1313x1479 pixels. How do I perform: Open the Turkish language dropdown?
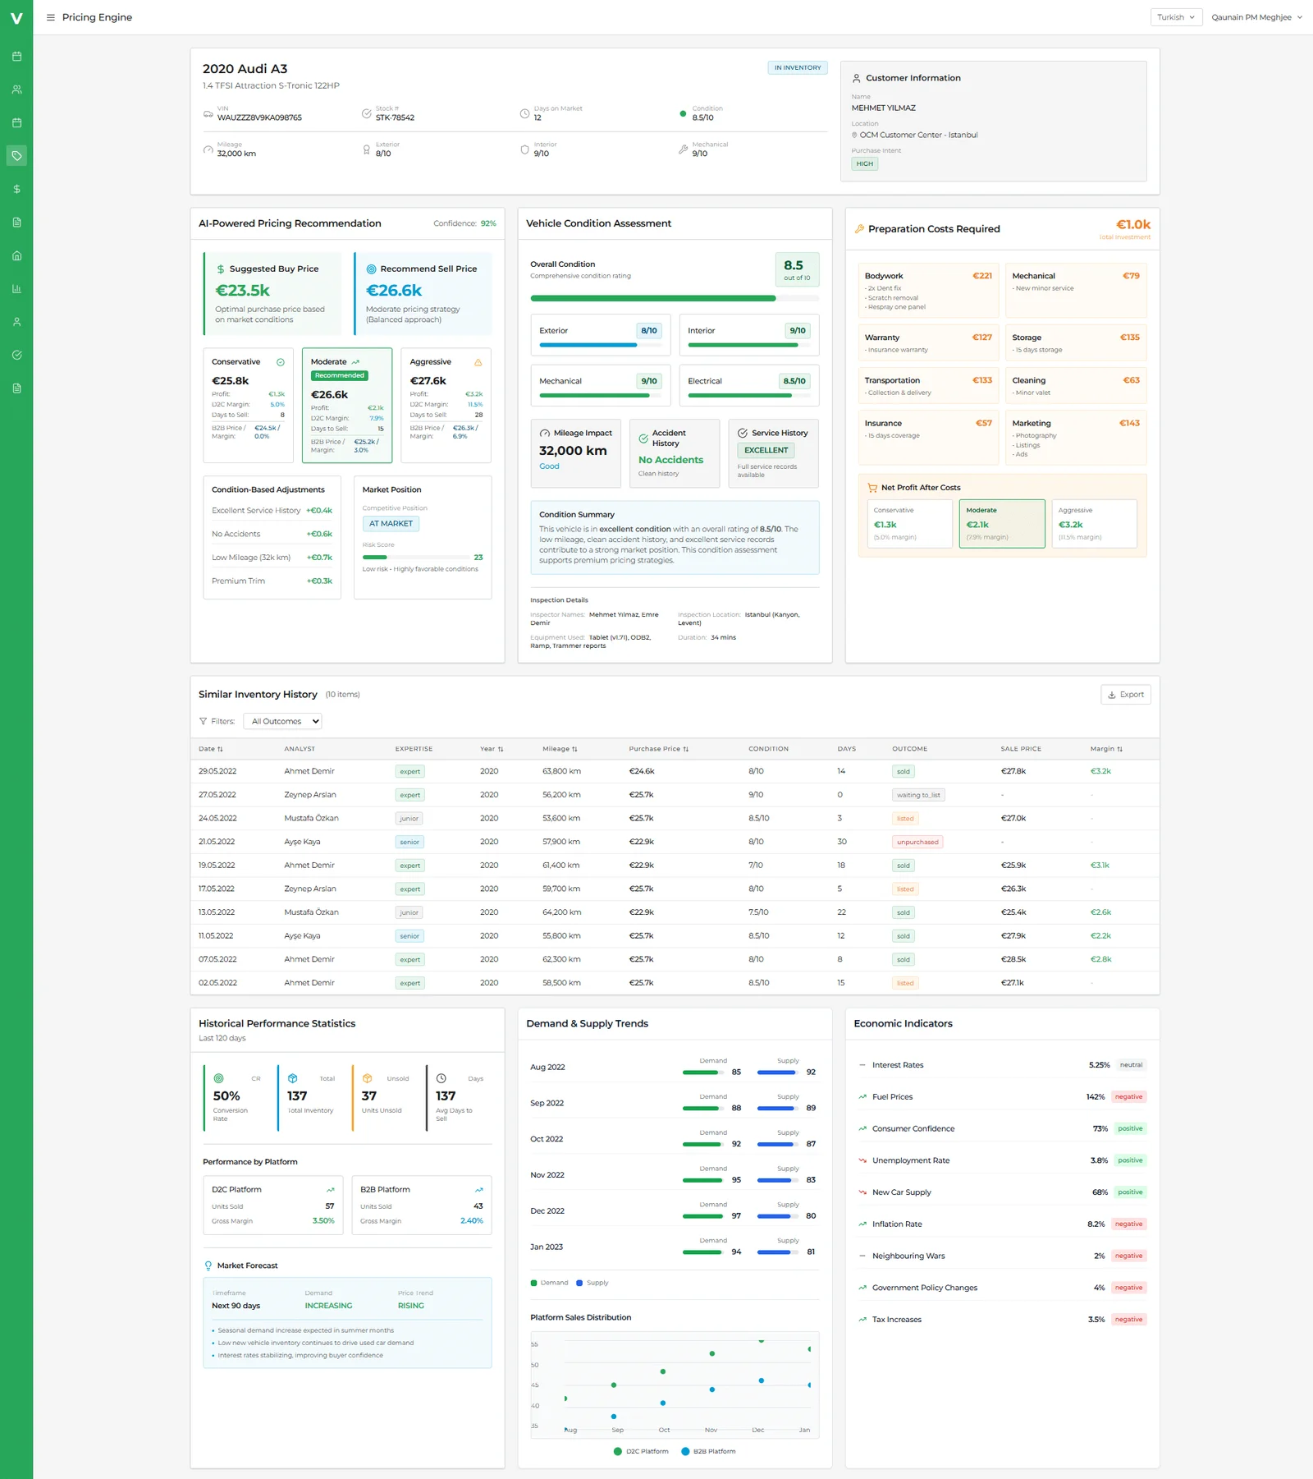click(1175, 17)
